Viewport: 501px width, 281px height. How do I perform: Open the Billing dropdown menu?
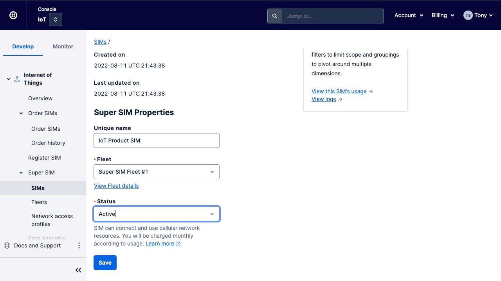(x=443, y=15)
